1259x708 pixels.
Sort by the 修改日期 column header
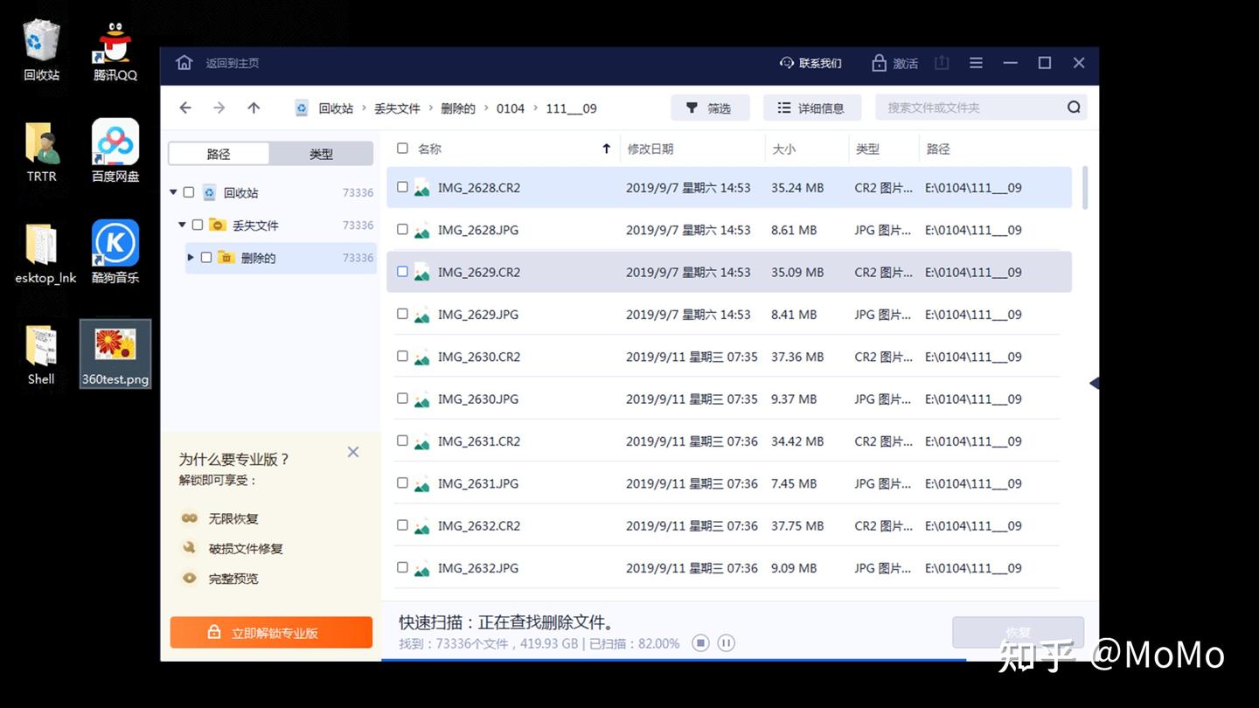650,149
